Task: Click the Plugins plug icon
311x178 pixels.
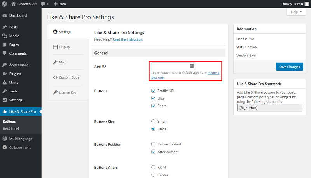Action: [x=5, y=74]
